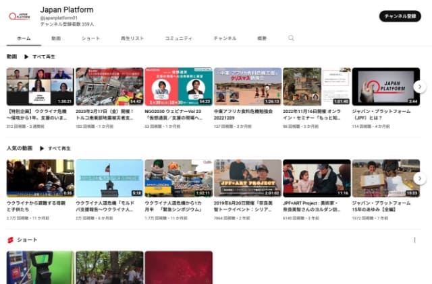The width and height of the screenshot is (432, 284).
Task: Click すべて再生 in the 人気の動画 section
Action: (59, 148)
